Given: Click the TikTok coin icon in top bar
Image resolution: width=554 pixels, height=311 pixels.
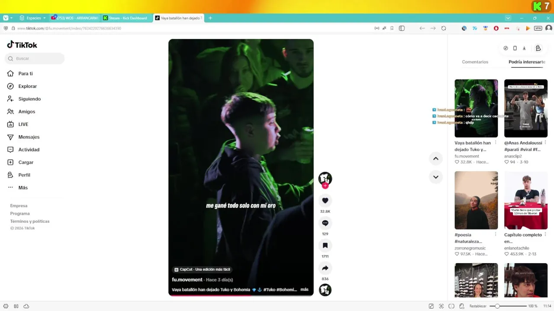Looking at the screenshot, I should pos(506,48).
